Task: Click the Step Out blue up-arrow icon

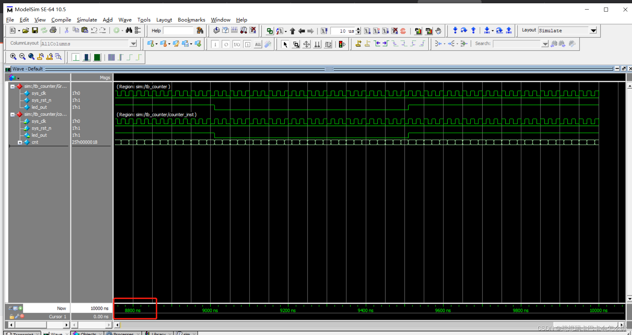Action: [x=473, y=31]
